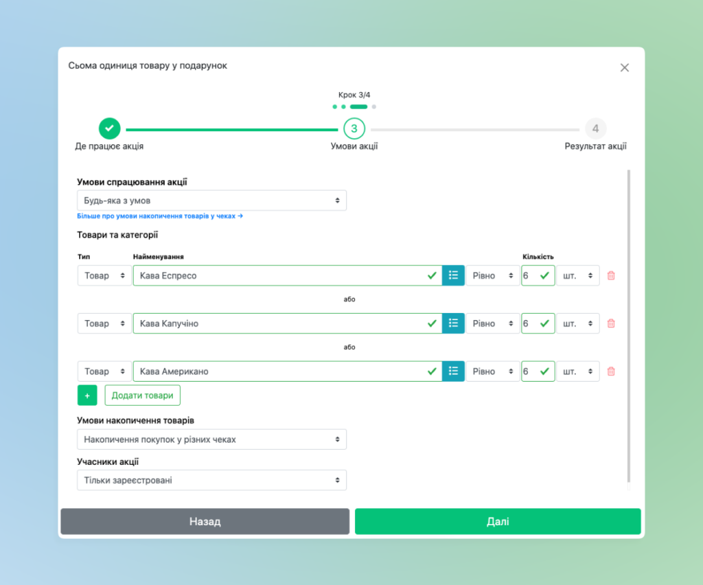Screen dimensions: 703x585
Task: Delete the Кава Американо row
Action: click(x=611, y=371)
